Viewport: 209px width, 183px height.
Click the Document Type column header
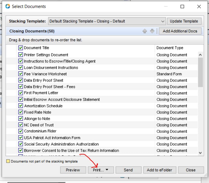[x=170, y=48]
